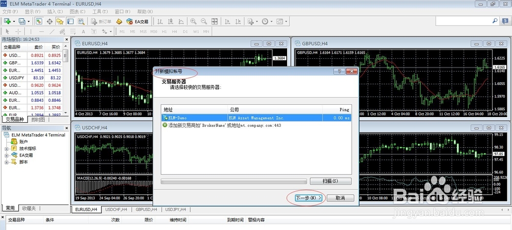Open dropdown arrow beside new chart icon

(14, 21)
